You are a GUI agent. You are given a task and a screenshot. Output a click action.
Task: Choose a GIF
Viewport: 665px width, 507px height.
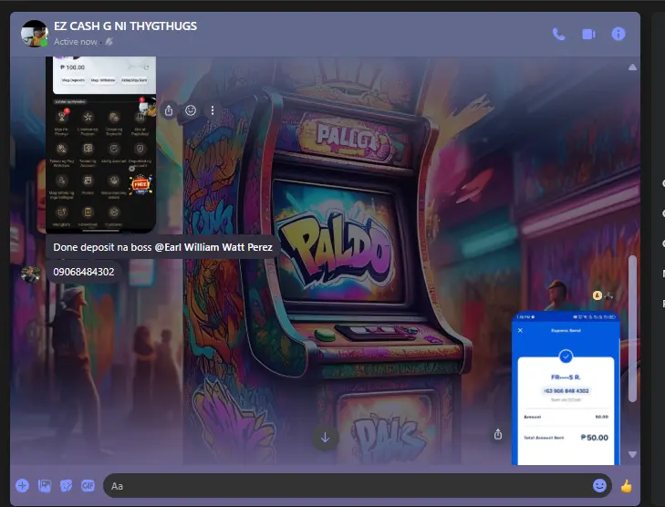[x=88, y=486]
